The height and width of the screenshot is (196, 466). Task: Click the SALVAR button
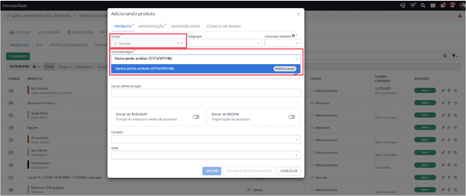[212, 171]
